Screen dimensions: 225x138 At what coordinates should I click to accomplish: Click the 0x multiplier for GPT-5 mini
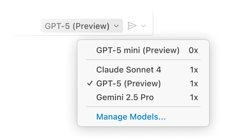(194, 50)
